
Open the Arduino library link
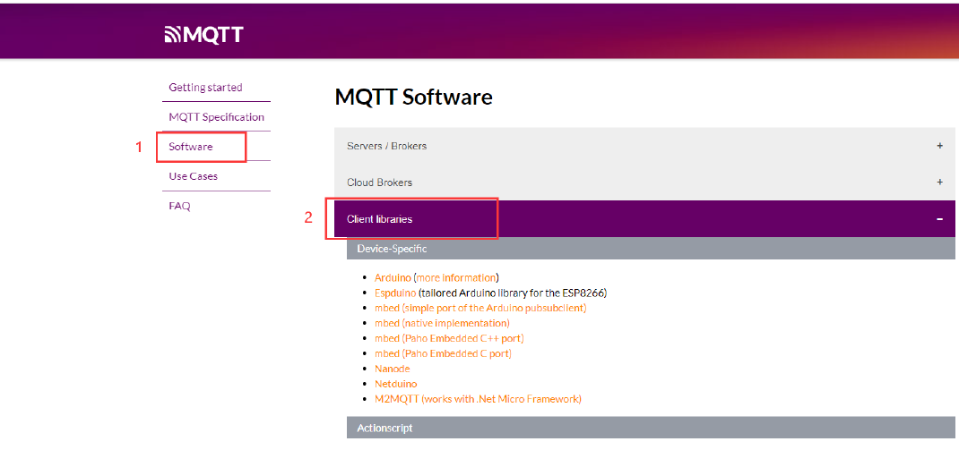[393, 277]
